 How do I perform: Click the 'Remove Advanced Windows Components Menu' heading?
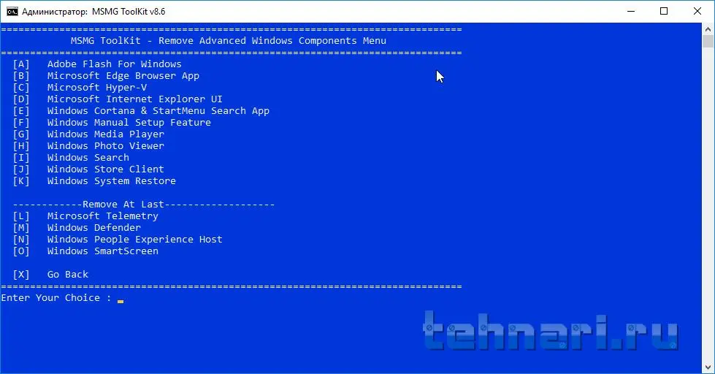(x=272, y=41)
